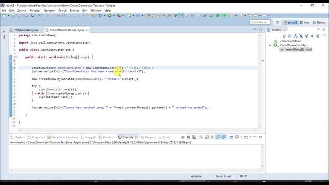This screenshot has width=329, height=185.
Task: Maximize the editor area
Action: pyautogui.click(x=261, y=30)
